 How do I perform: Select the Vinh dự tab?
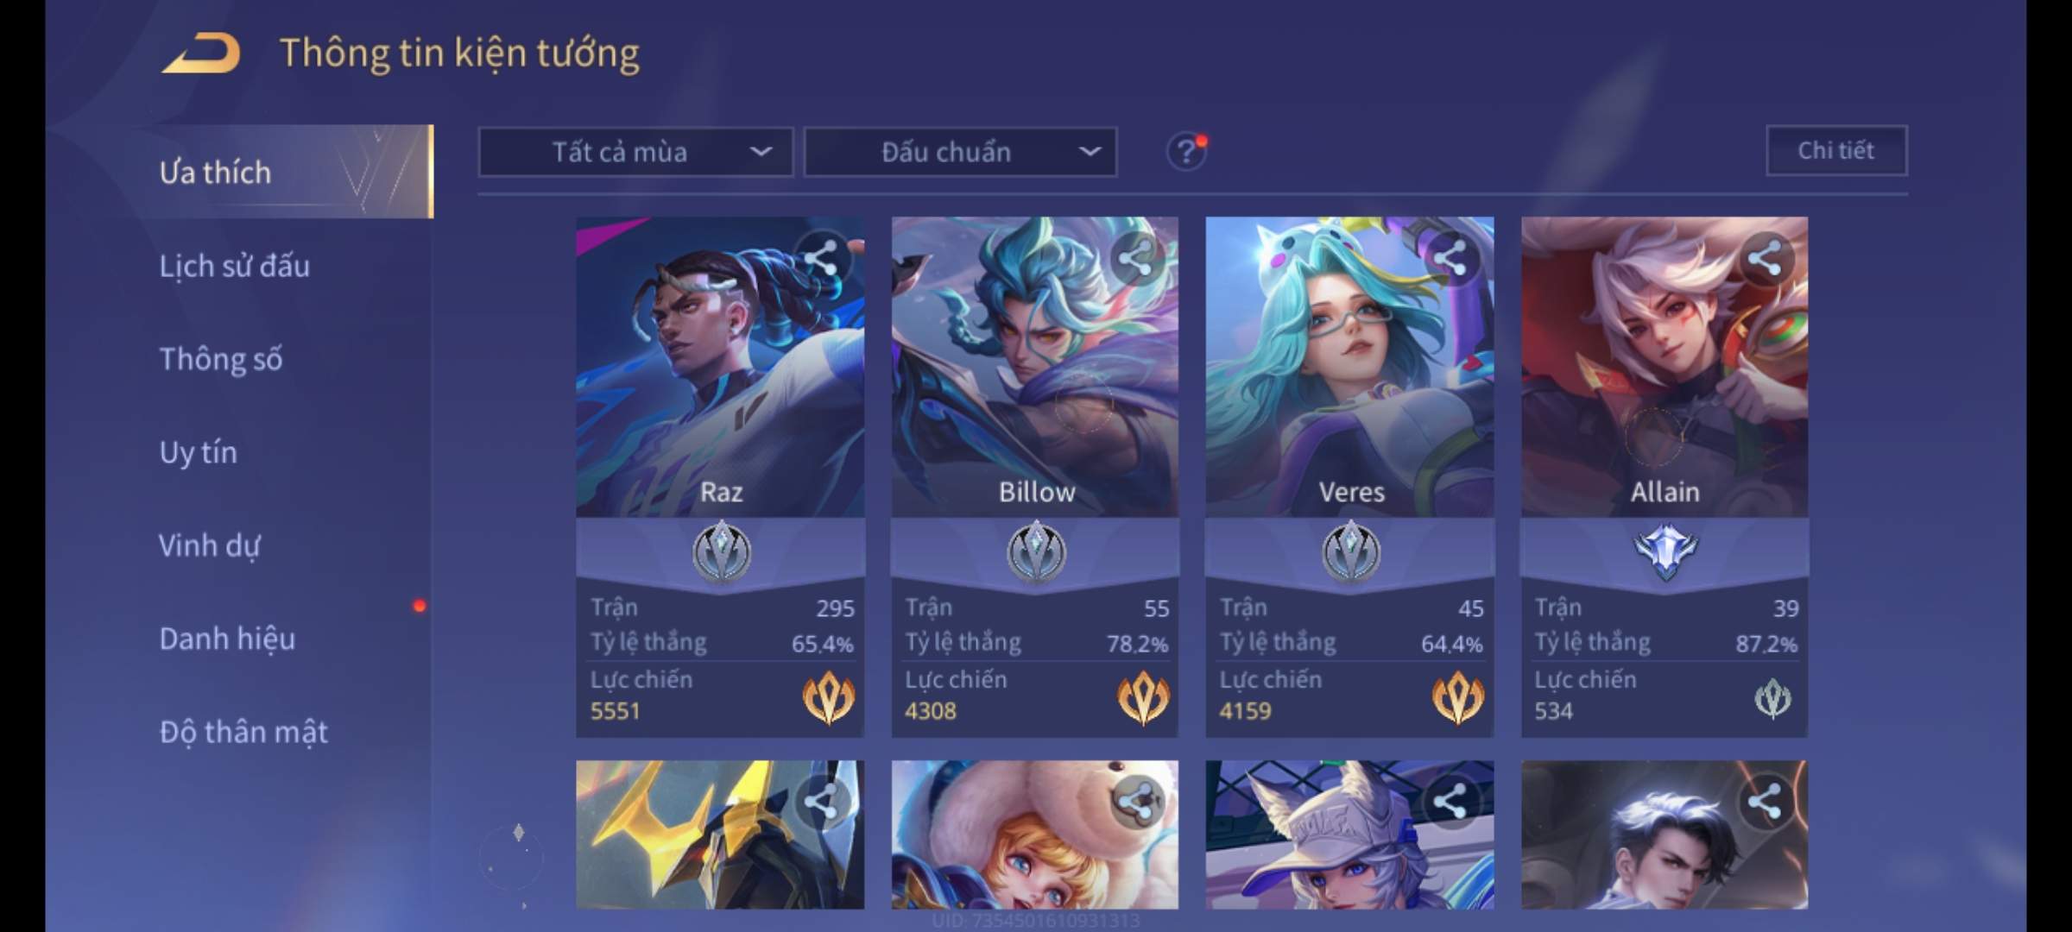click(209, 545)
